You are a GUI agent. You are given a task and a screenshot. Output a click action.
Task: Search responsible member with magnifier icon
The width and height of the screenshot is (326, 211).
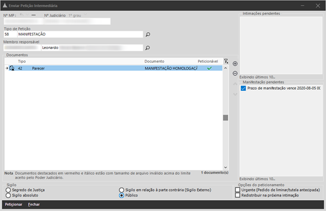(148, 48)
